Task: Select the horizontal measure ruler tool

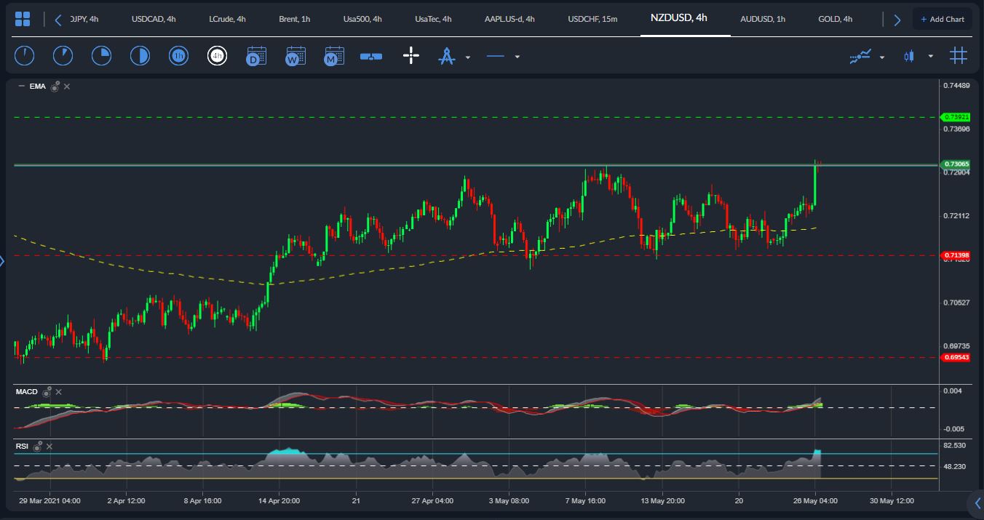Action: tap(371, 56)
